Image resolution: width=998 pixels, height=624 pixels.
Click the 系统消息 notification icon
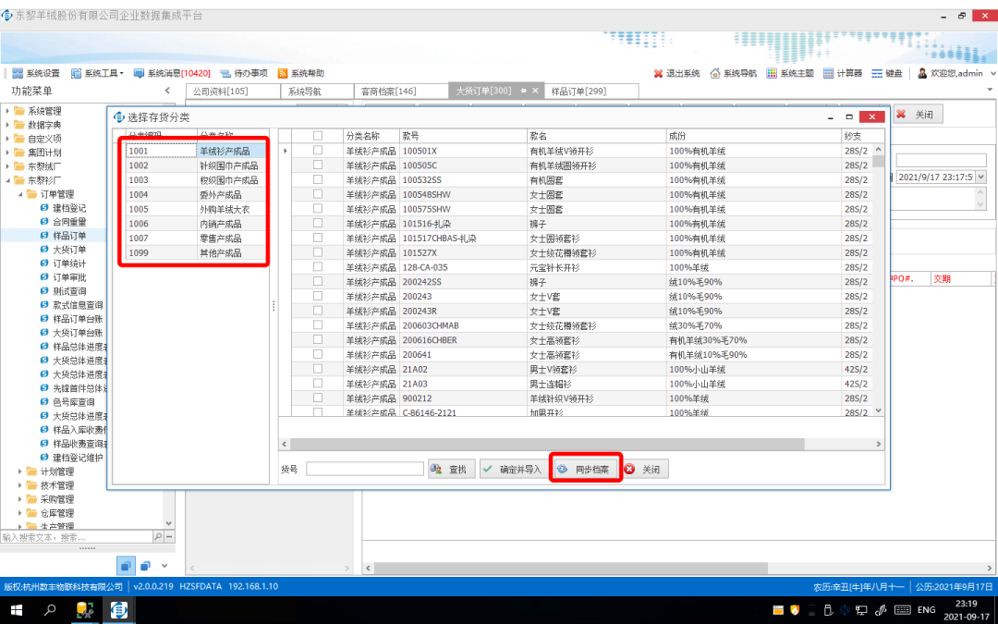coord(140,73)
